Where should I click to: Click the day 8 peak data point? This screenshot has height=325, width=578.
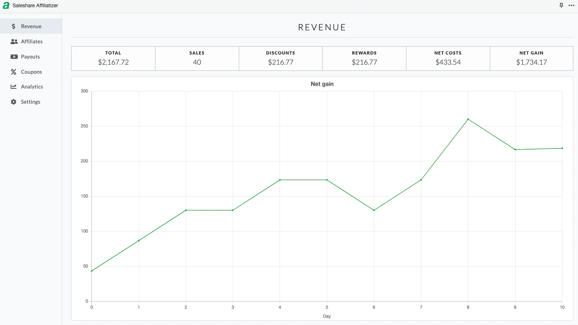pyautogui.click(x=468, y=119)
